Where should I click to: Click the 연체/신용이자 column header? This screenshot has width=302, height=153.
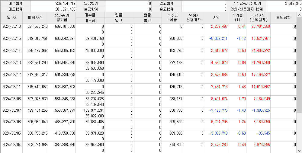click(193, 18)
